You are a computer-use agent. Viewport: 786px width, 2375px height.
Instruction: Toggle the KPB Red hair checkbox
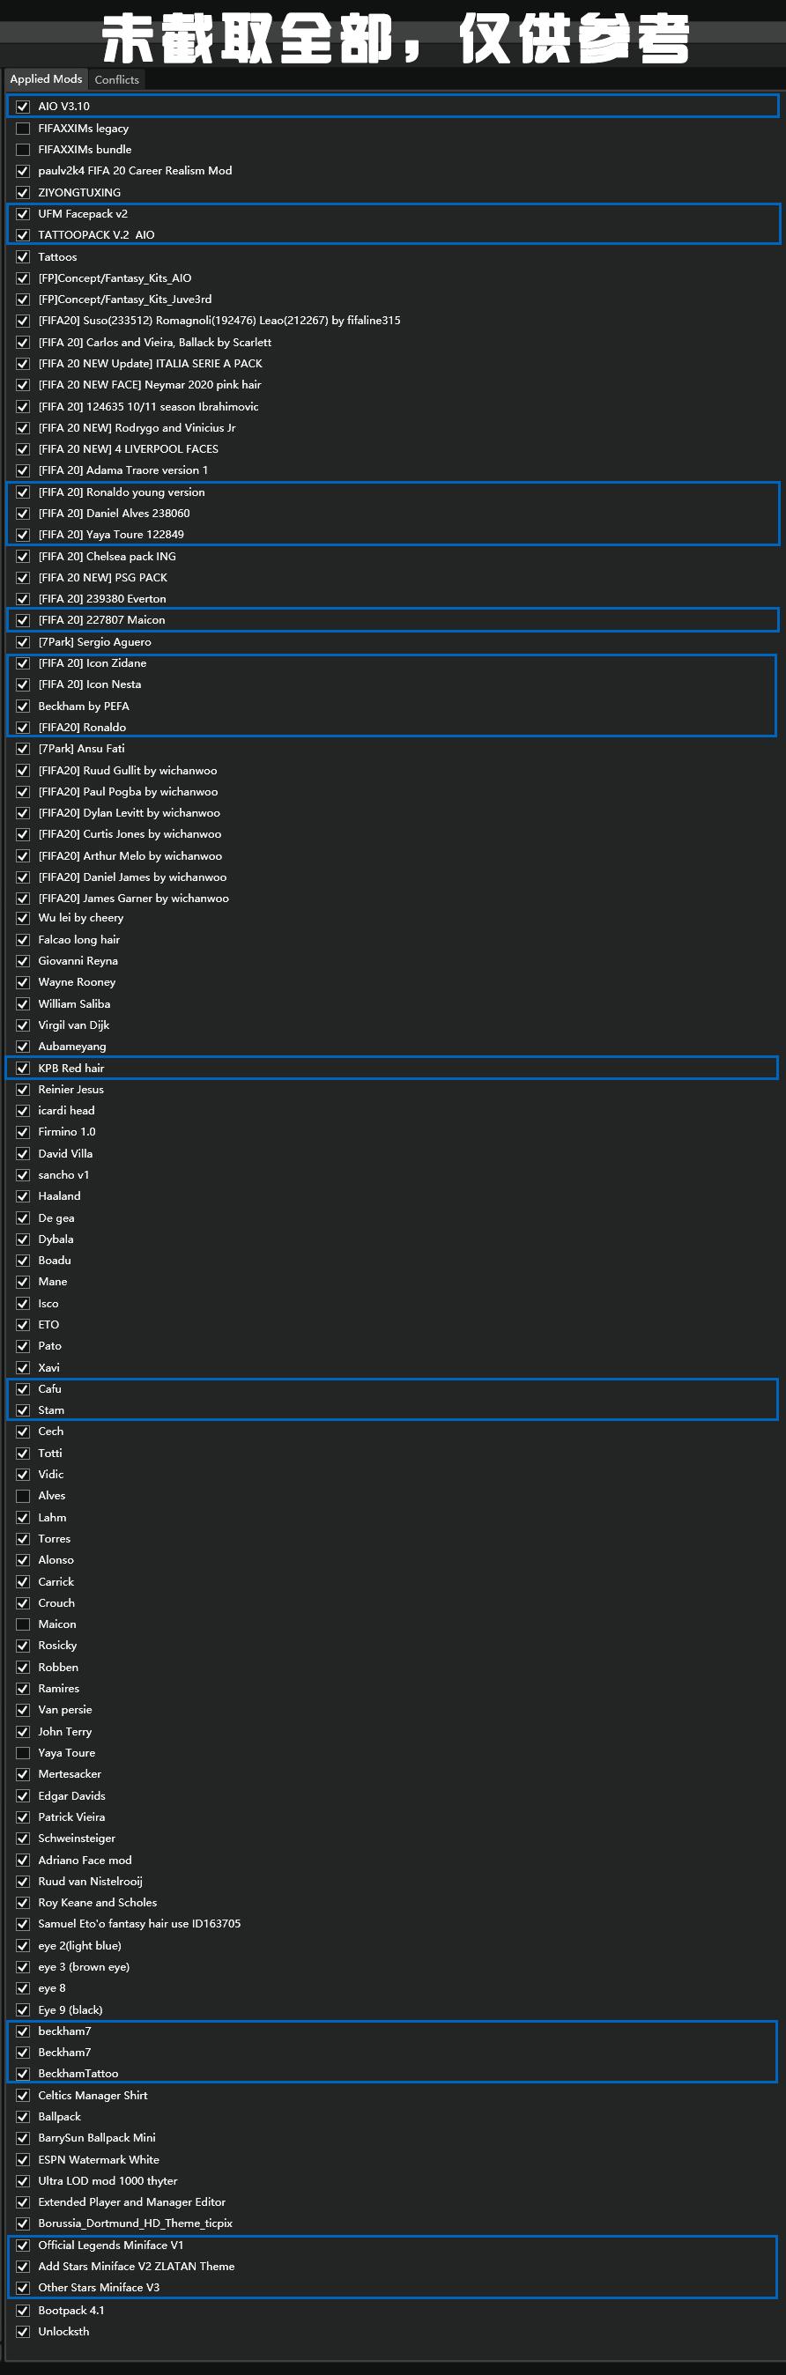[x=23, y=1068]
